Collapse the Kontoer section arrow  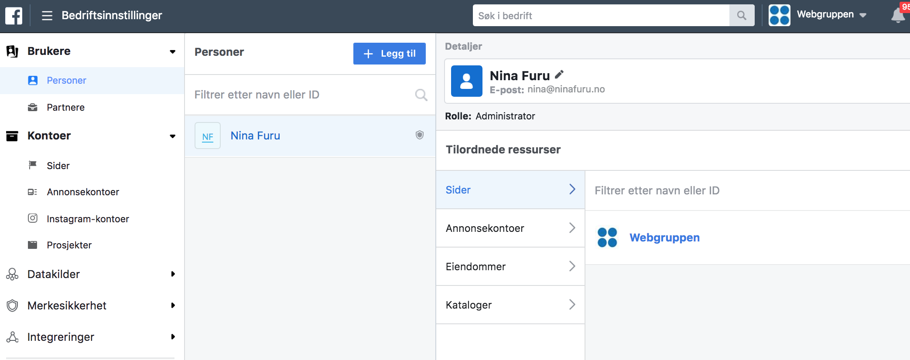[x=173, y=136]
